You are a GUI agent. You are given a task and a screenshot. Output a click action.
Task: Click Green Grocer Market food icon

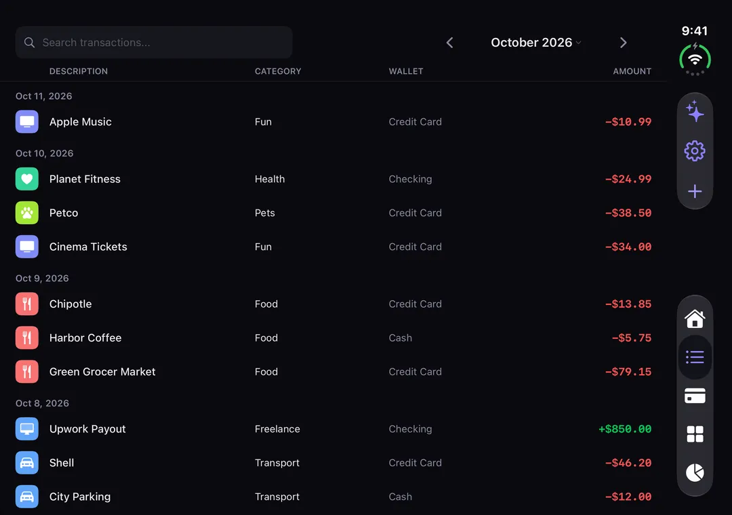coord(27,371)
